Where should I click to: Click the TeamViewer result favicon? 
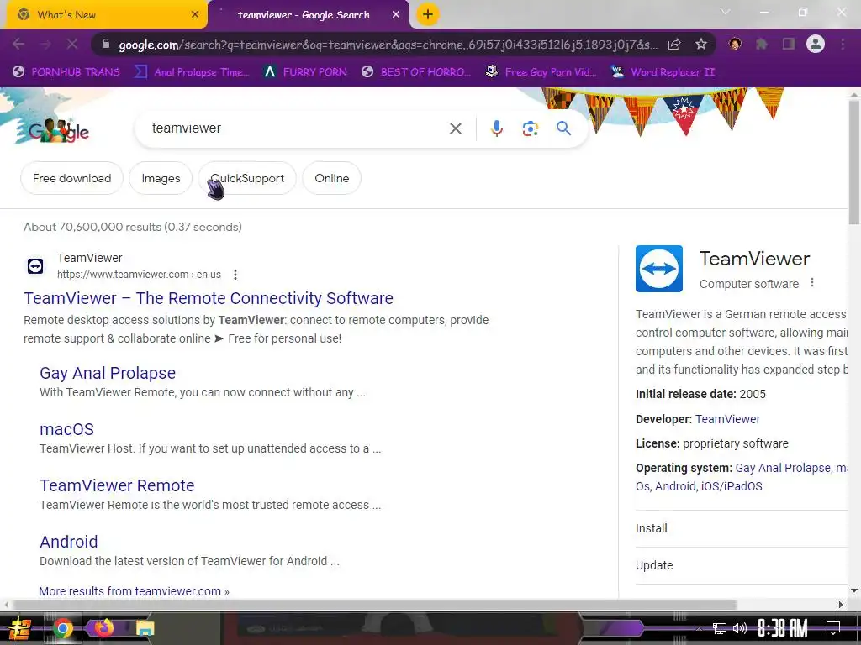pos(35,266)
